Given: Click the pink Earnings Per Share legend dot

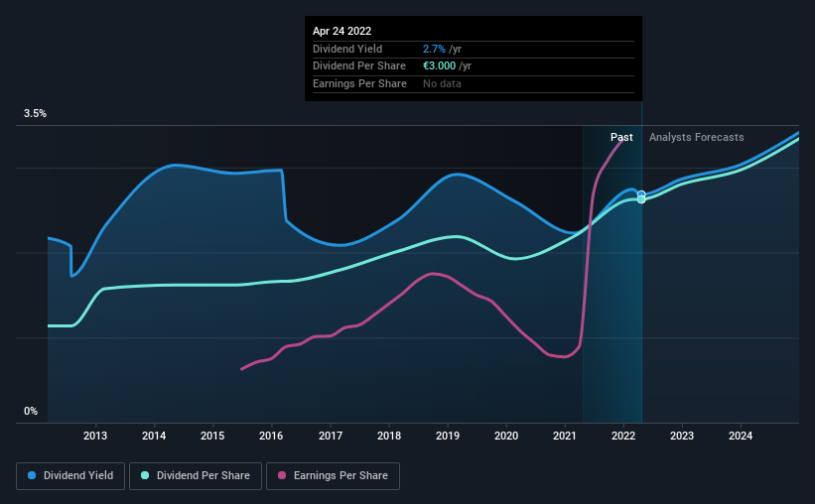Looking at the screenshot, I should point(282,475).
